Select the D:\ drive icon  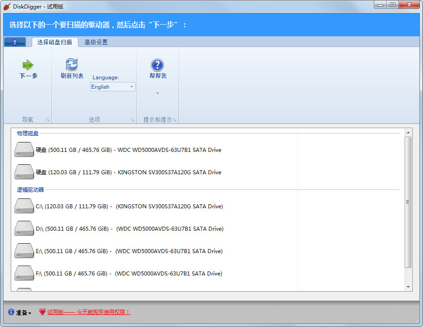pos(24,228)
